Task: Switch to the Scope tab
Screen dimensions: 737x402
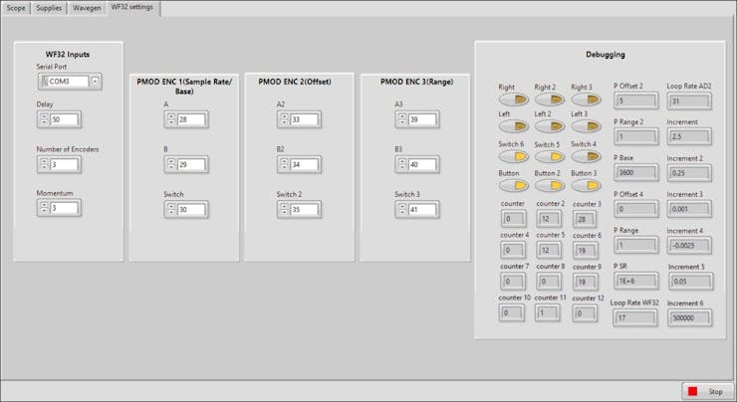Action: [16, 8]
